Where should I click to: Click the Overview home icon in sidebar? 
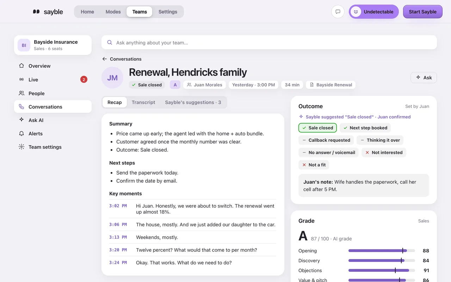21,66
